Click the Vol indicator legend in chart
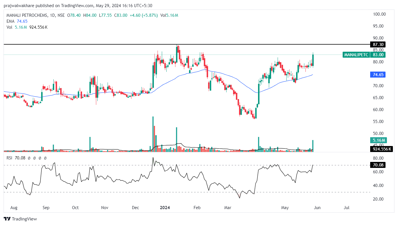This screenshot has height=225, width=398. click(x=9, y=27)
